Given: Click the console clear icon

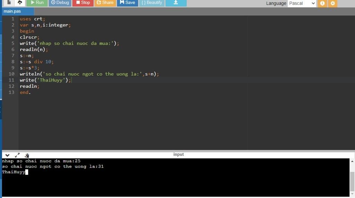Looking at the screenshot, I should pyautogui.click(x=27, y=155).
